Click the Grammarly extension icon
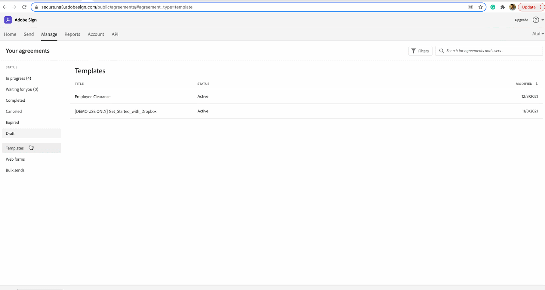Image resolution: width=545 pixels, height=290 pixels. (493, 7)
